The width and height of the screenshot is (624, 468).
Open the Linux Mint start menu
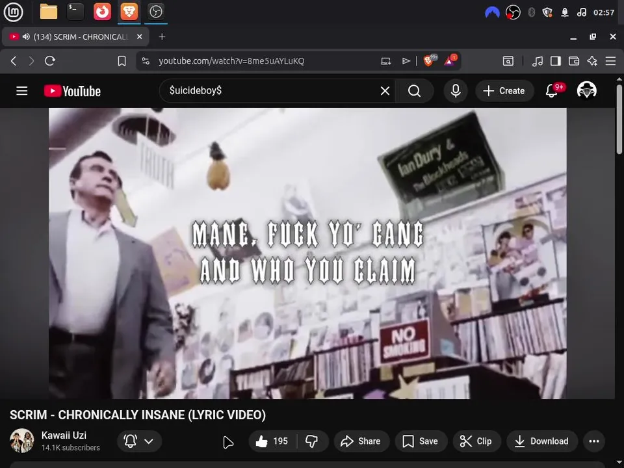(x=13, y=12)
